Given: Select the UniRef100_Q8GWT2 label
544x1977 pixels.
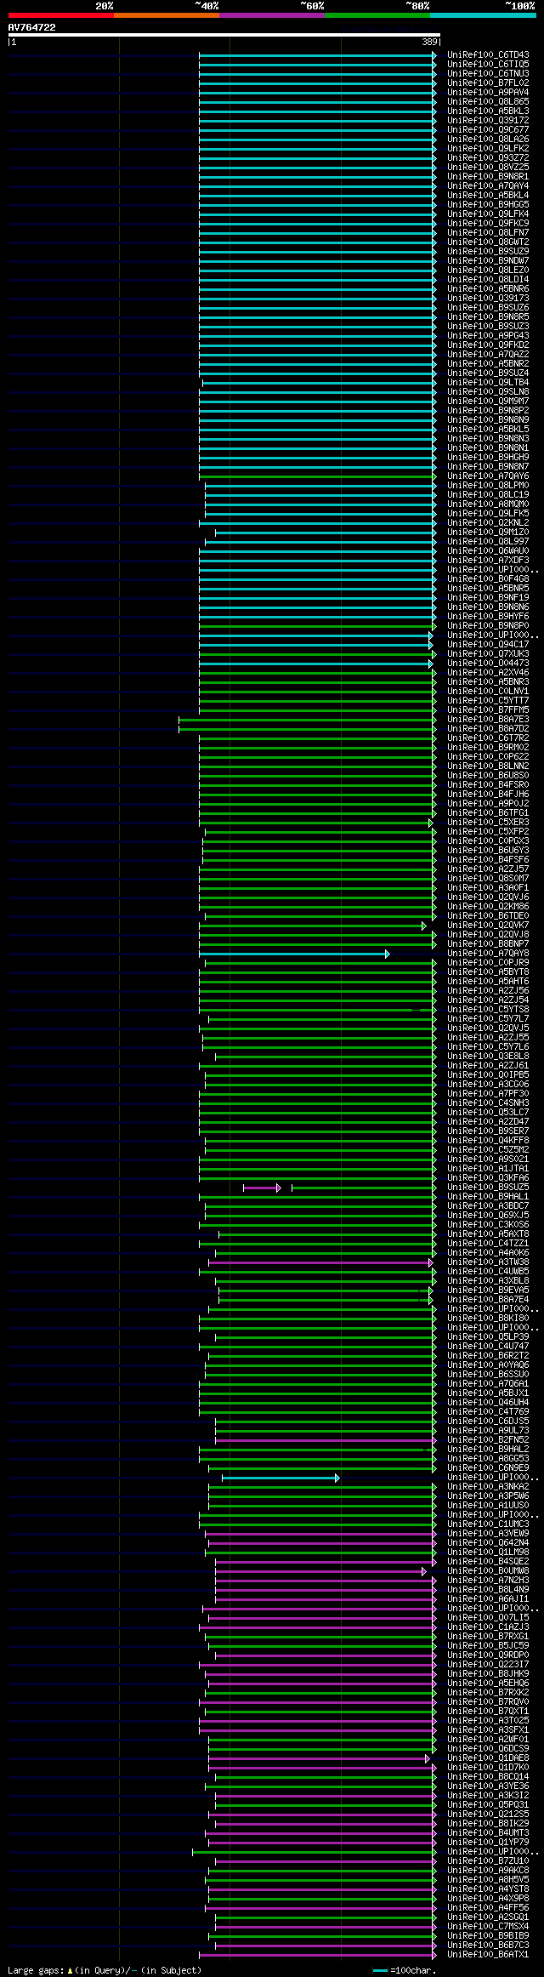Looking at the screenshot, I should (x=488, y=242).
